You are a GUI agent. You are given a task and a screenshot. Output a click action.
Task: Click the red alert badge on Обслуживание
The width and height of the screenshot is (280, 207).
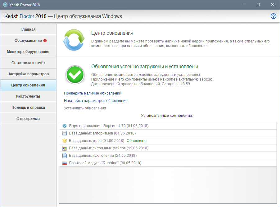tap(45, 41)
